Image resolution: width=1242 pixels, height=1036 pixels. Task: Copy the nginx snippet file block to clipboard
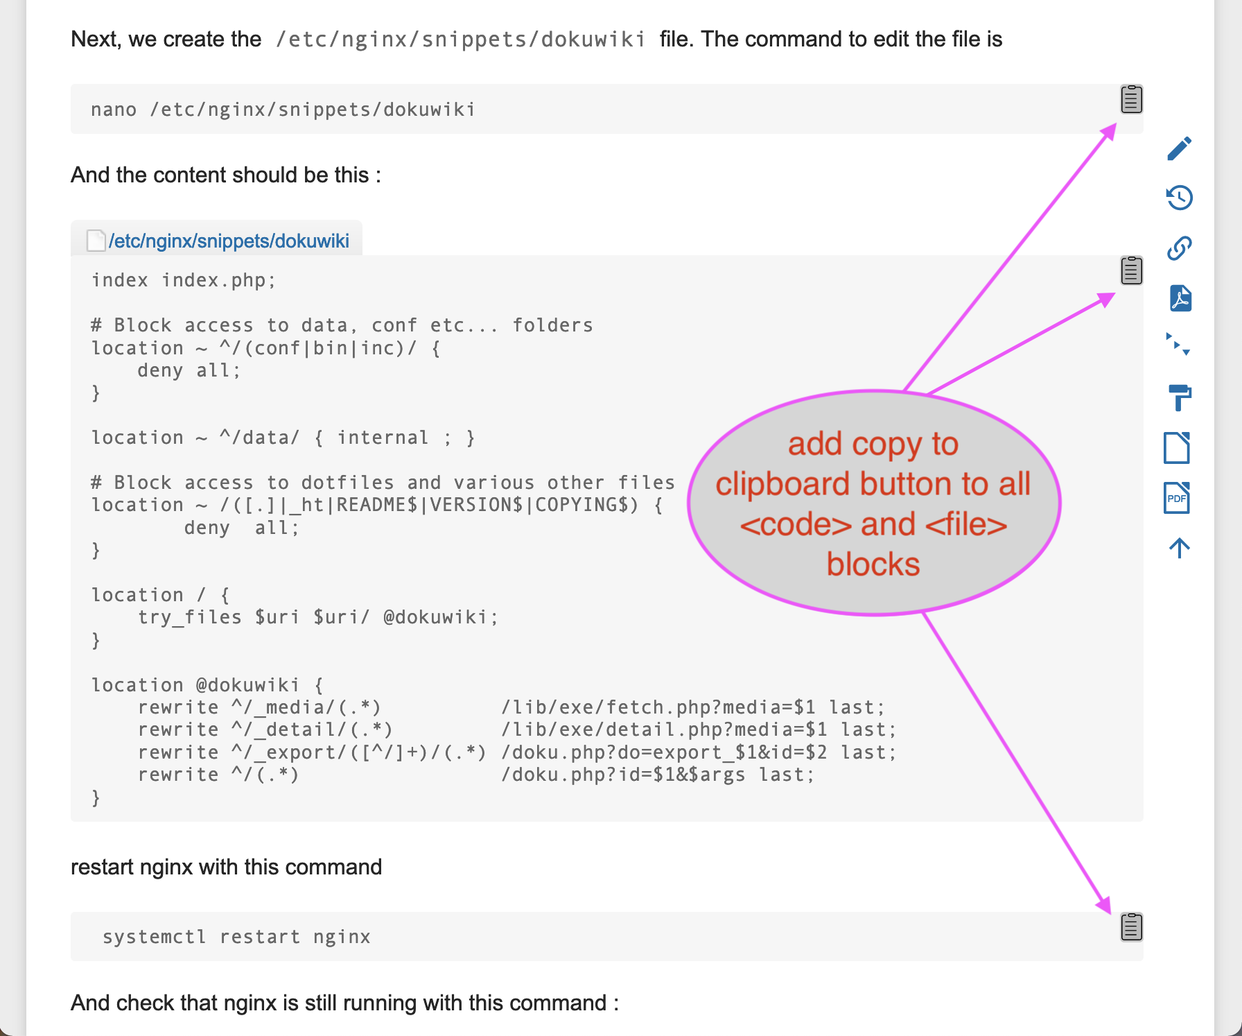(x=1131, y=270)
